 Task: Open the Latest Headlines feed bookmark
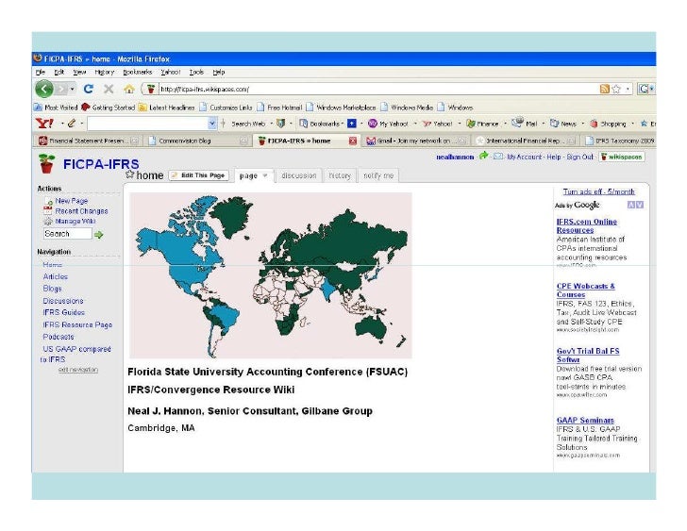point(166,108)
